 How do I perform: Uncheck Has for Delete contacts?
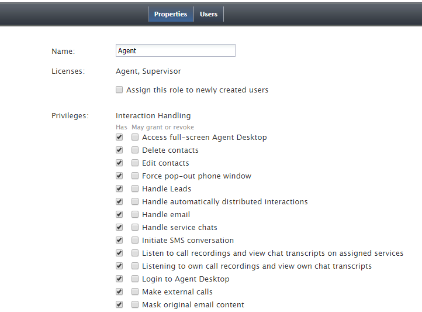pyautogui.click(x=119, y=150)
